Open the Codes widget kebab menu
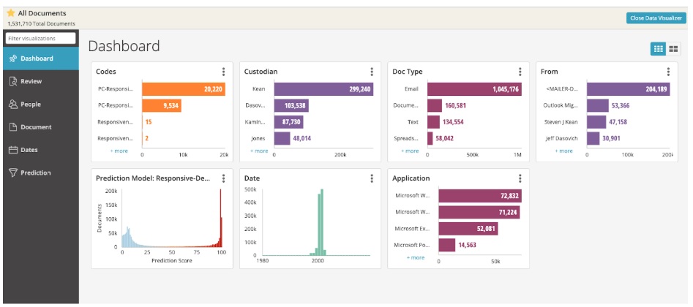 tap(223, 72)
